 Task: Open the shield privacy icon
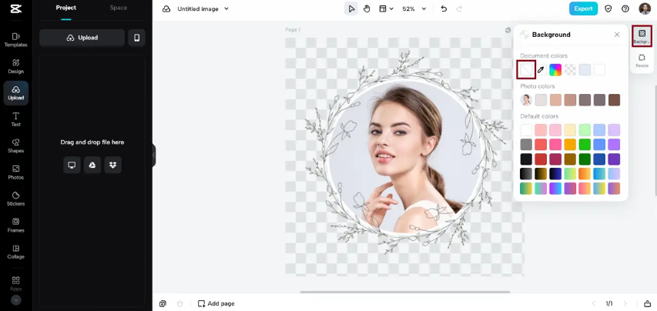point(608,8)
